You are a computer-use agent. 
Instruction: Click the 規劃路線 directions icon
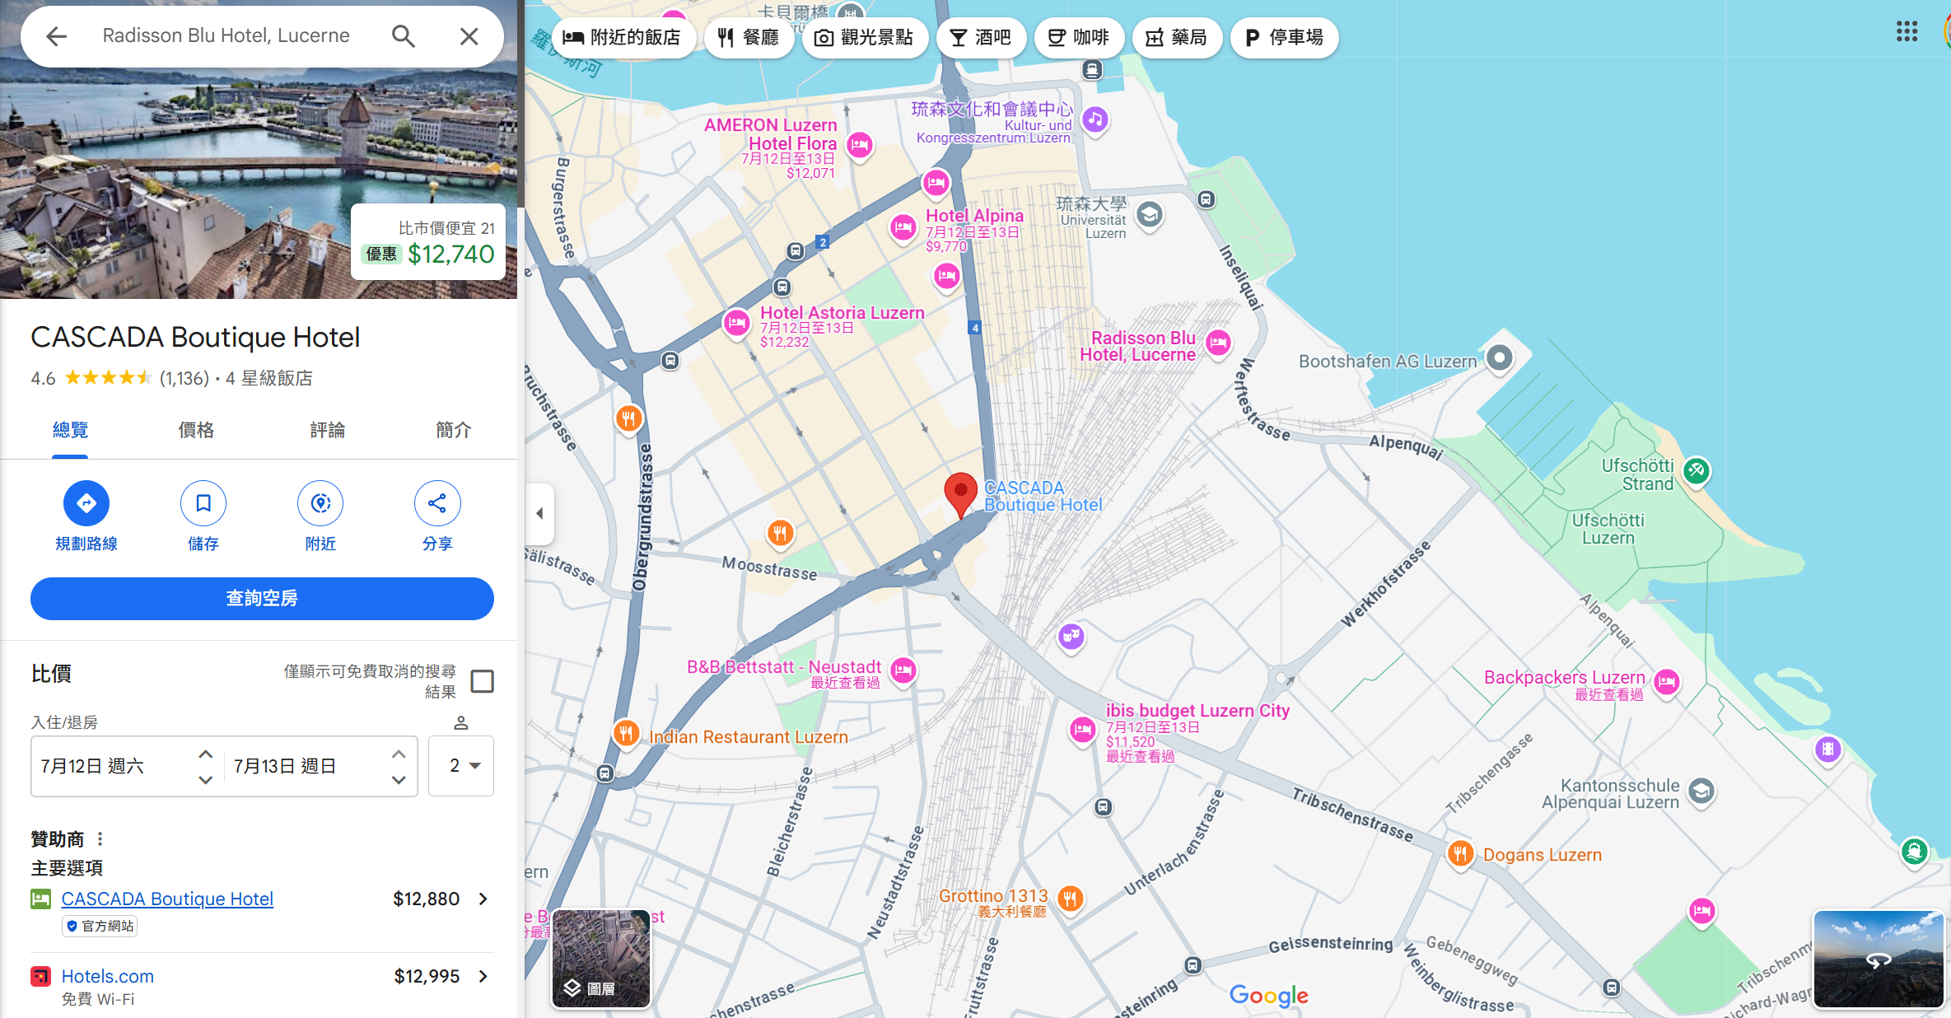tap(86, 503)
